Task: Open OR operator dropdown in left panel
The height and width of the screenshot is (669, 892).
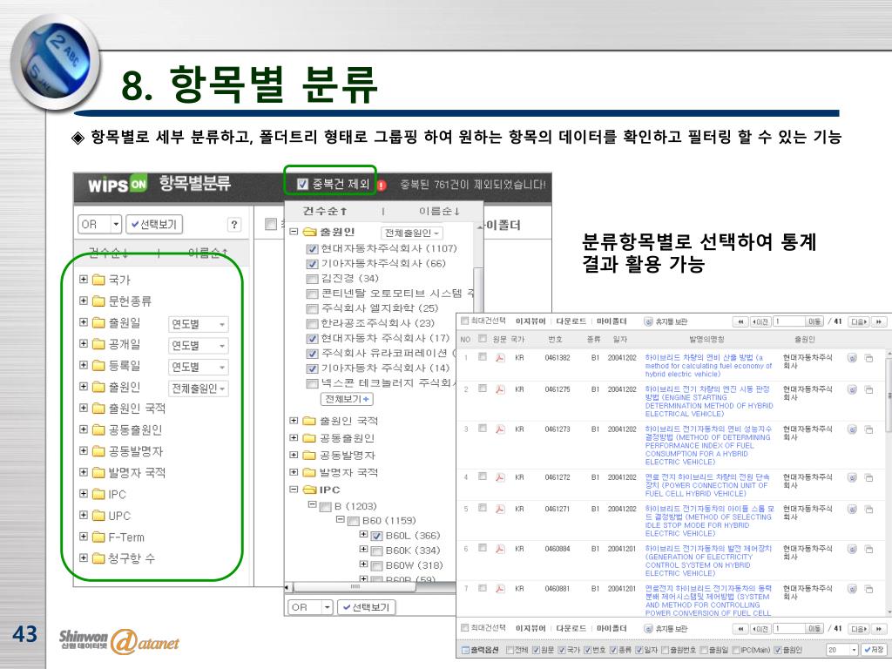Action: 100,224
